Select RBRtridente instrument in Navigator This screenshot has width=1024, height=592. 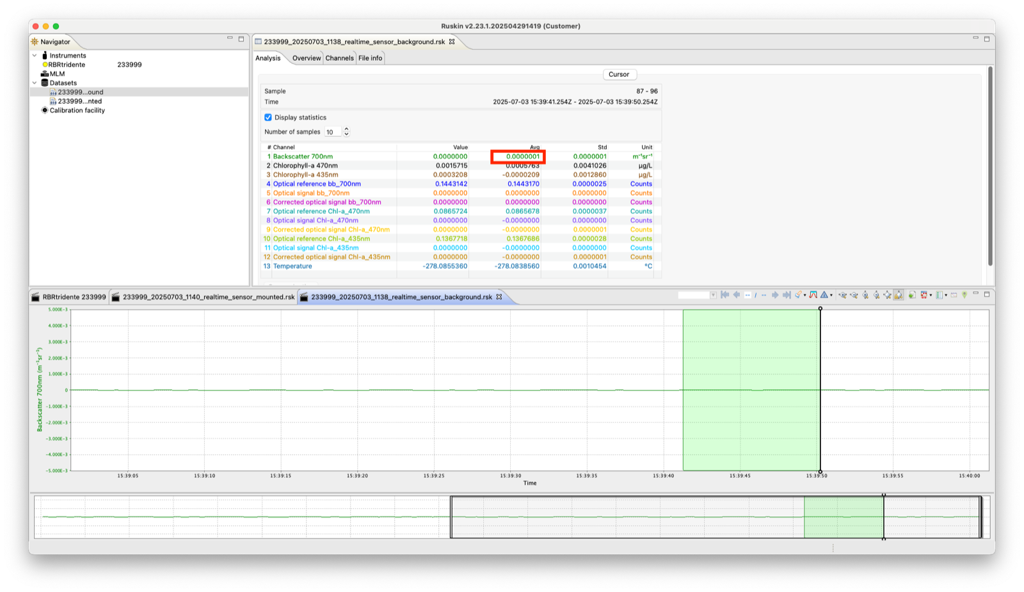[x=66, y=65]
